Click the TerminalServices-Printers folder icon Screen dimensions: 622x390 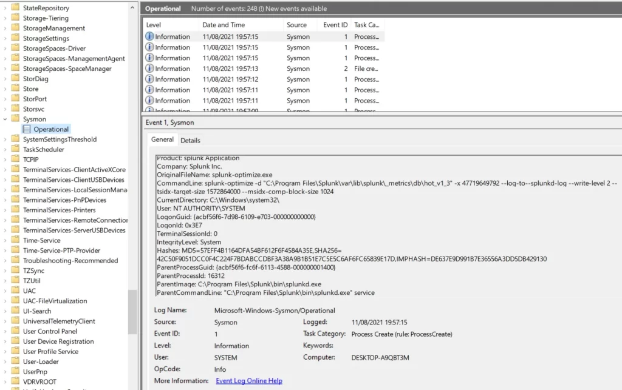point(15,209)
